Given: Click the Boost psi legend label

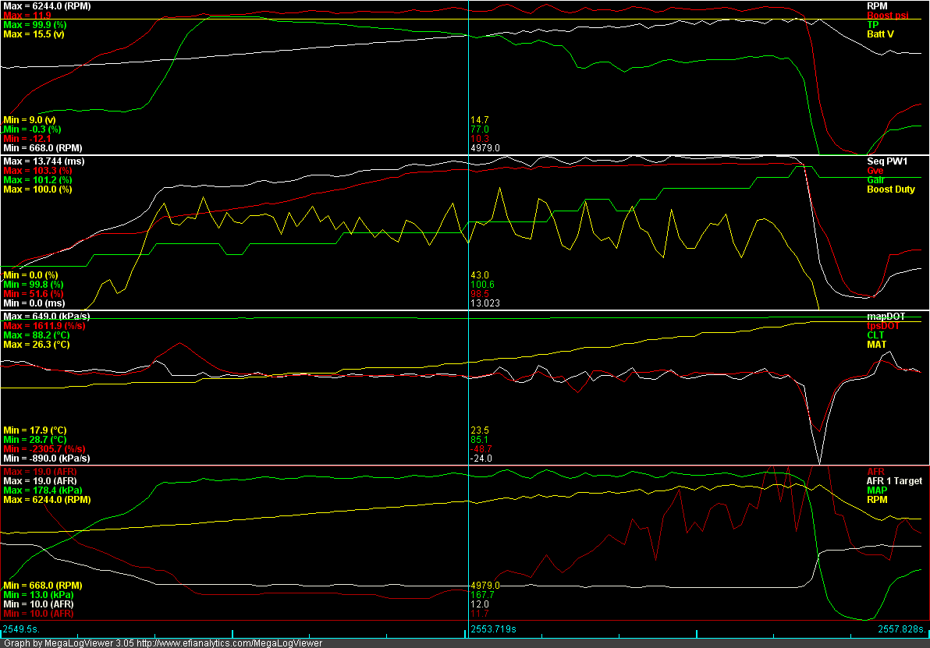Looking at the screenshot, I should [x=888, y=15].
